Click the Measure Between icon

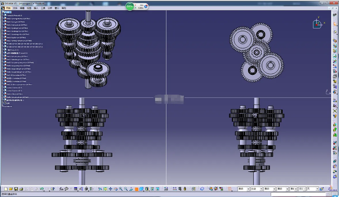tap(175, 189)
